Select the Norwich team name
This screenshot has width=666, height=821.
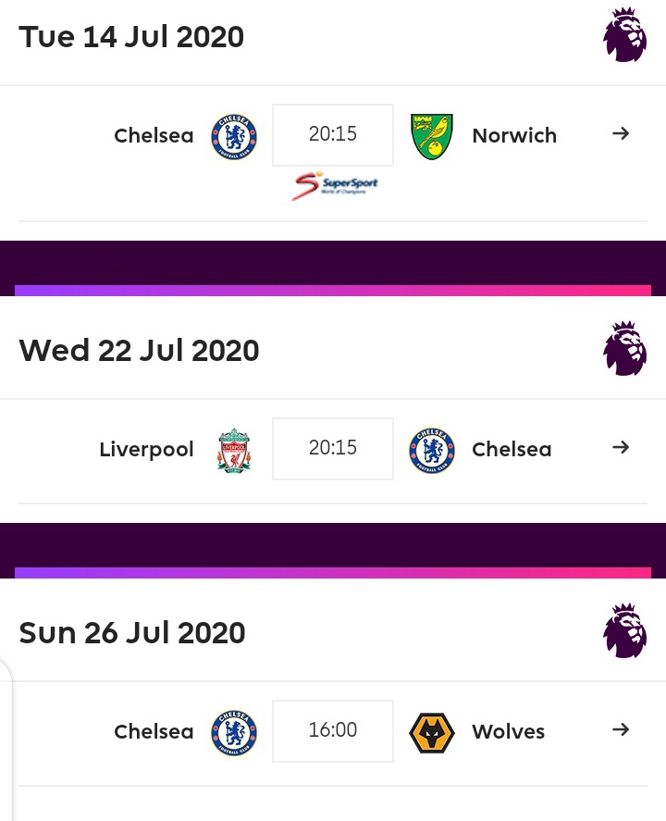coord(514,136)
